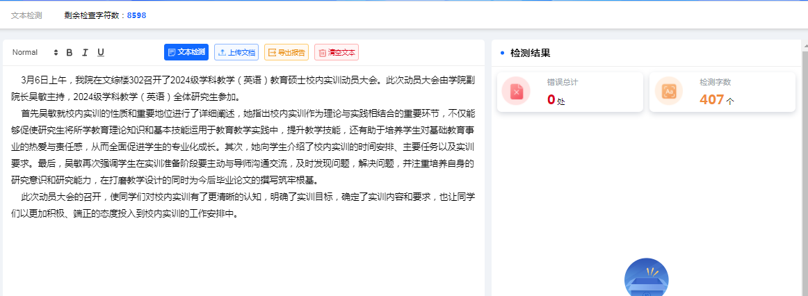Viewport: 808px width, 296px height.
Task: Click the 检测结果 panel heading
Action: [x=530, y=53]
